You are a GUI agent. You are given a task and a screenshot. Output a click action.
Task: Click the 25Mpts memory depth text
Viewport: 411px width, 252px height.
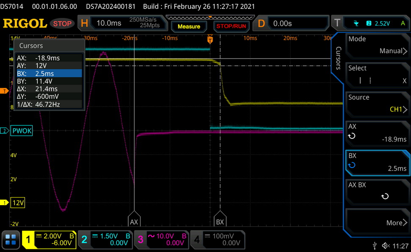pyautogui.click(x=150, y=25)
